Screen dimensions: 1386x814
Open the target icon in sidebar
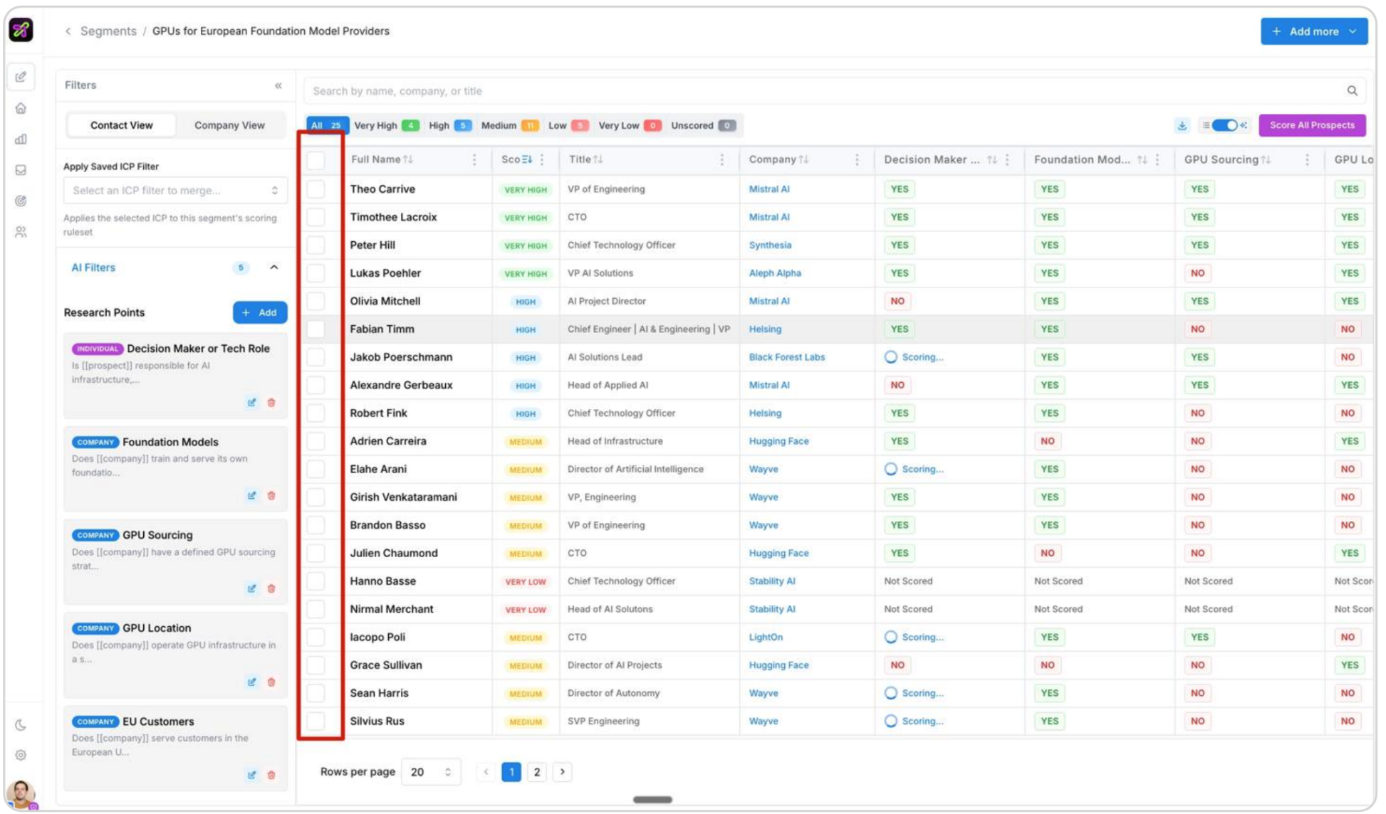pos(21,201)
